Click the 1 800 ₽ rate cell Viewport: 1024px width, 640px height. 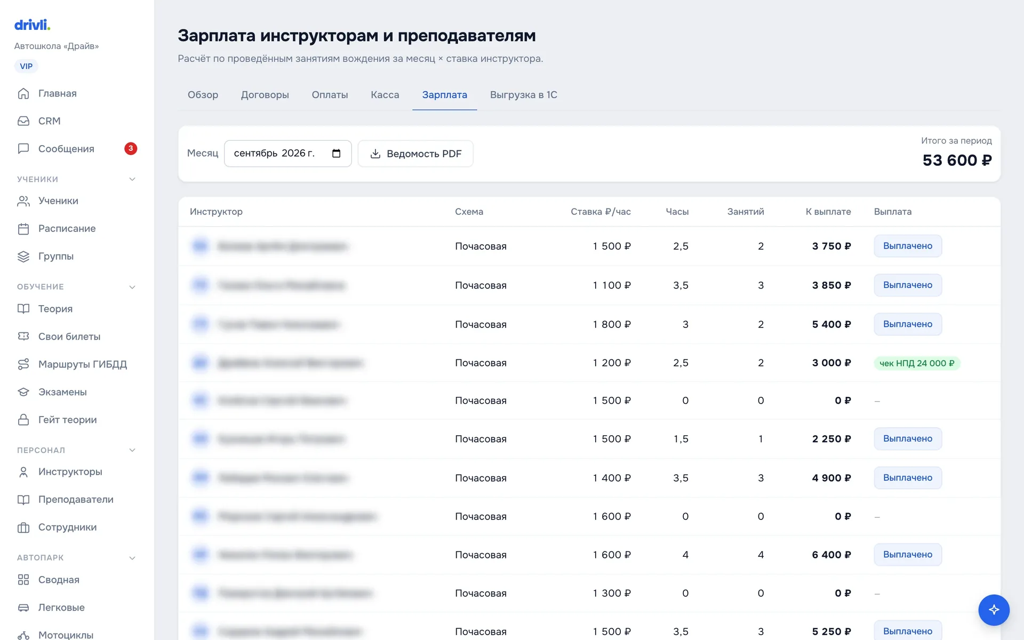click(612, 324)
